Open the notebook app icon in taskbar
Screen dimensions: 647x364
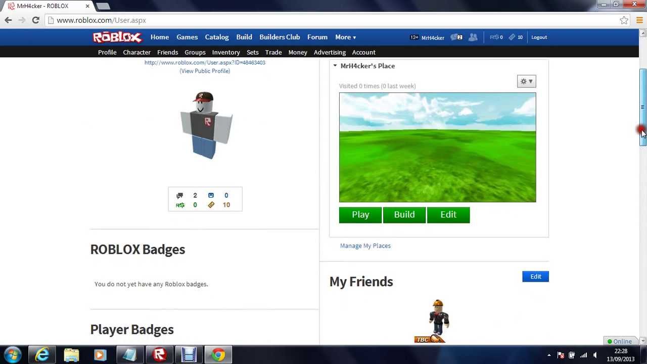(x=130, y=355)
